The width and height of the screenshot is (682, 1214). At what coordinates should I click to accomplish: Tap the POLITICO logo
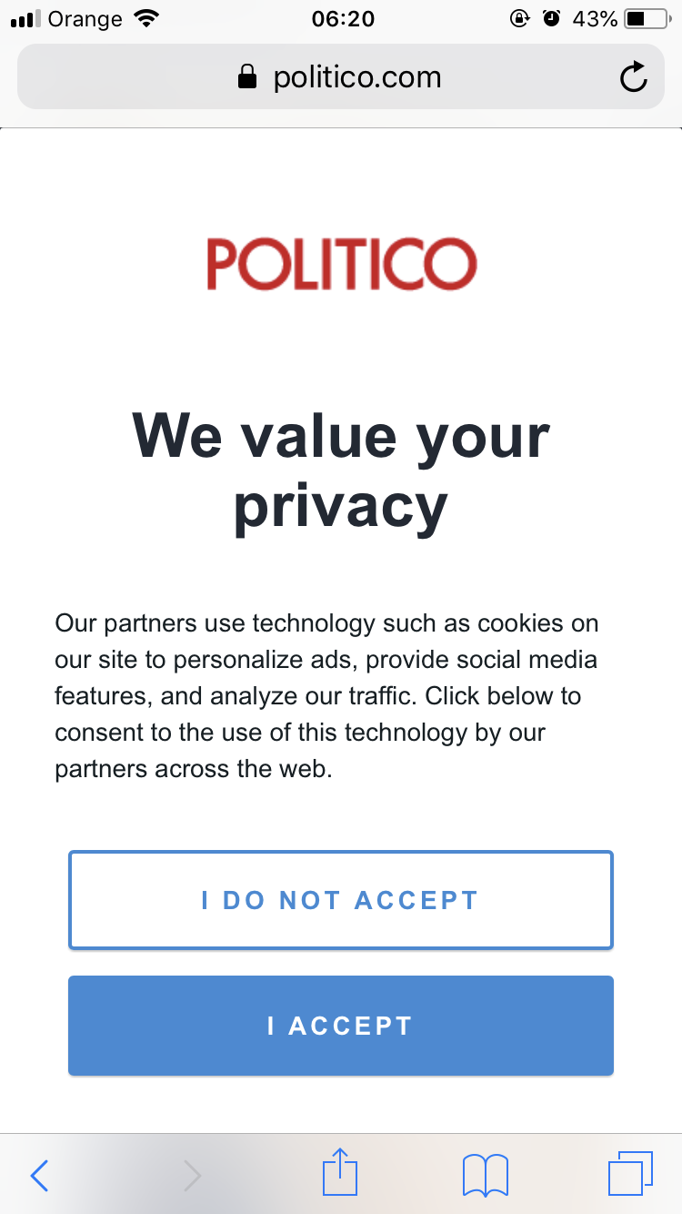[x=341, y=264]
